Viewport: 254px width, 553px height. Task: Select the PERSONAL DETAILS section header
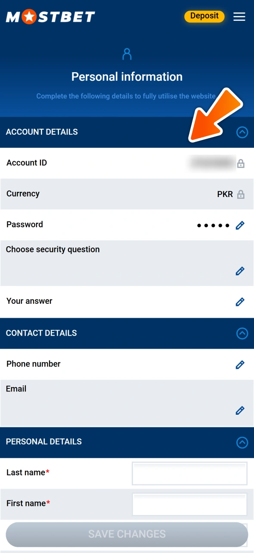pos(43,442)
